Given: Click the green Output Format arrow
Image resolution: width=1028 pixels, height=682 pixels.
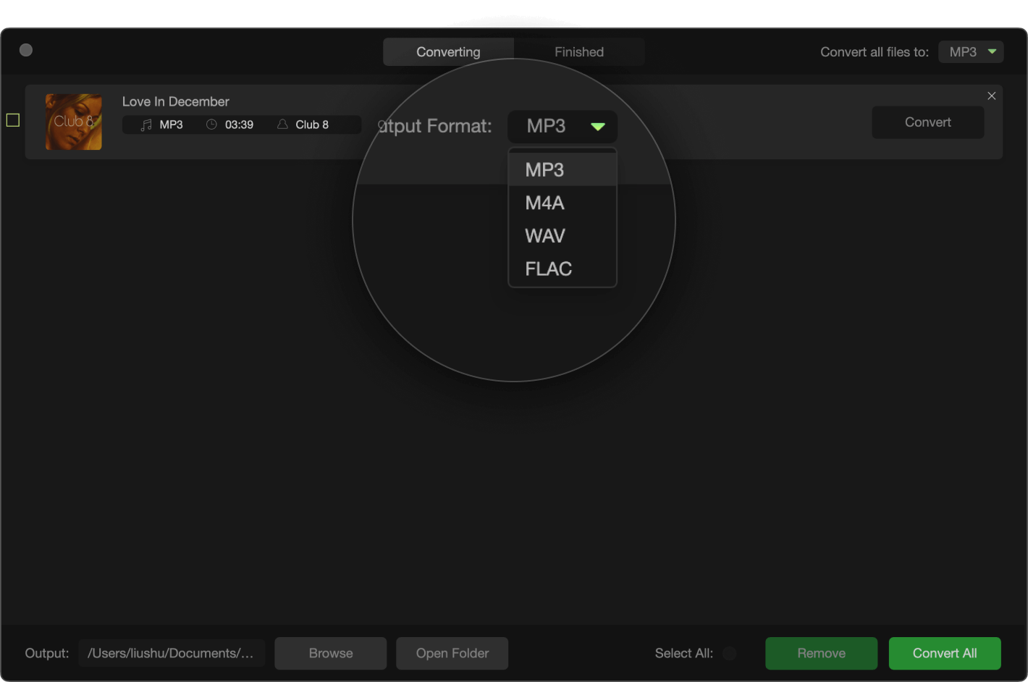Looking at the screenshot, I should click(x=597, y=127).
